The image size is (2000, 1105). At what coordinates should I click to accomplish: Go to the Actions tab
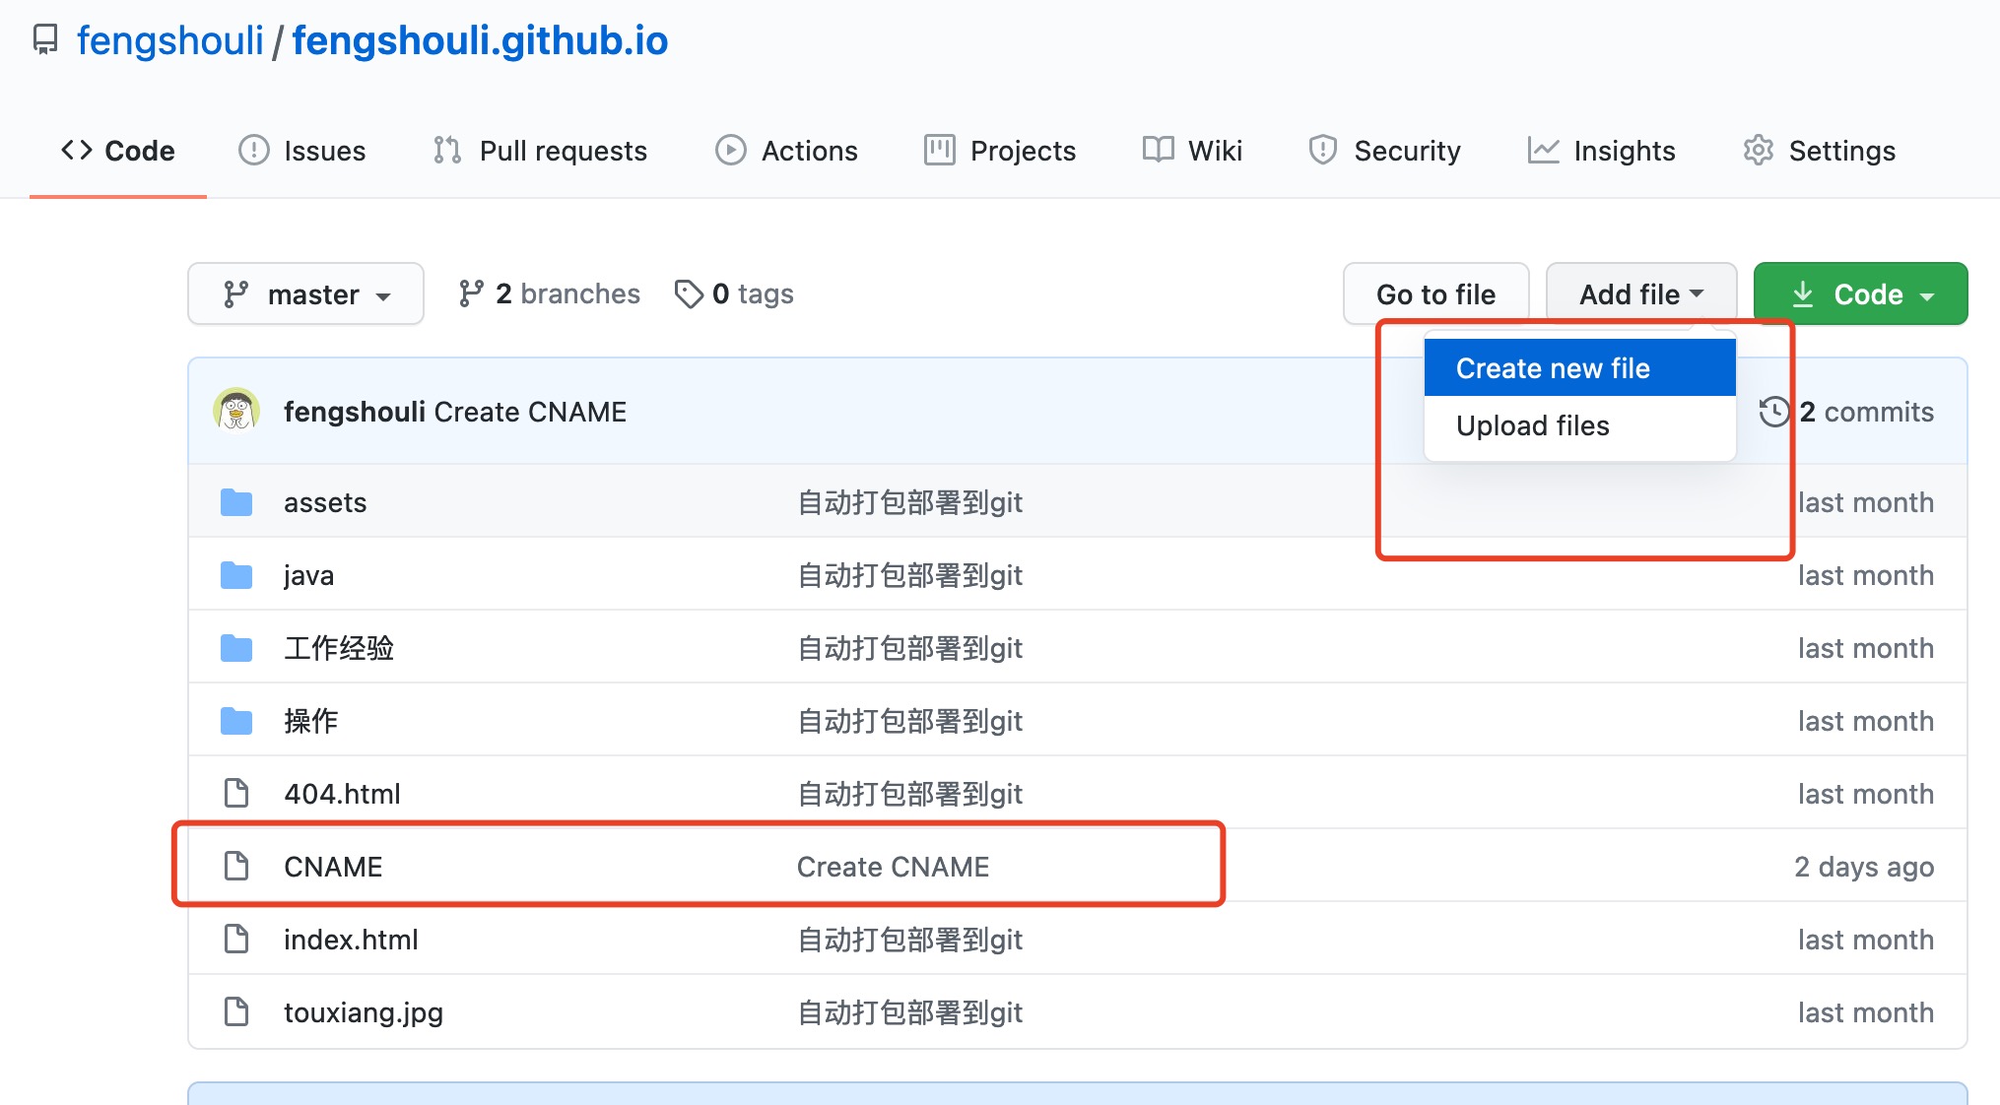(x=786, y=151)
